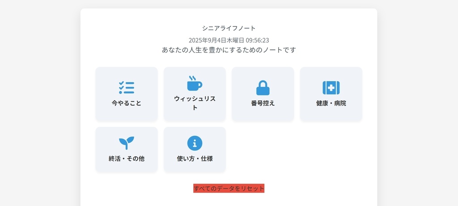Viewport: 458px width, 206px height.
Task: Click the checklist icon above 今やること
Action: pos(127,87)
